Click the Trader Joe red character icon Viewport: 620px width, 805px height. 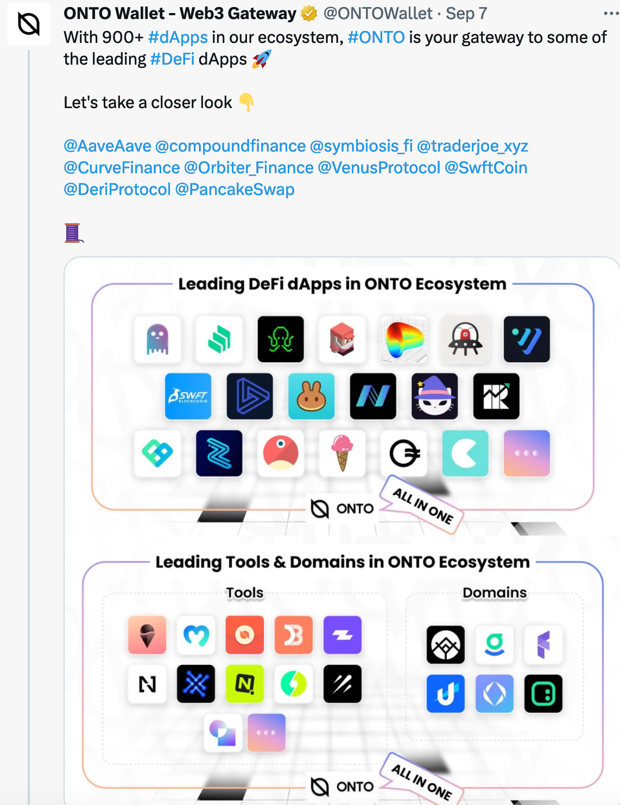coord(342,339)
